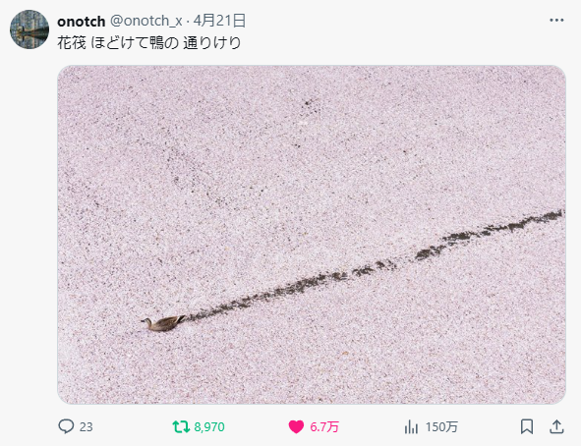Screen dimensions: 581x446
Task: Click the share upload arrow icon
Action: (x=556, y=426)
